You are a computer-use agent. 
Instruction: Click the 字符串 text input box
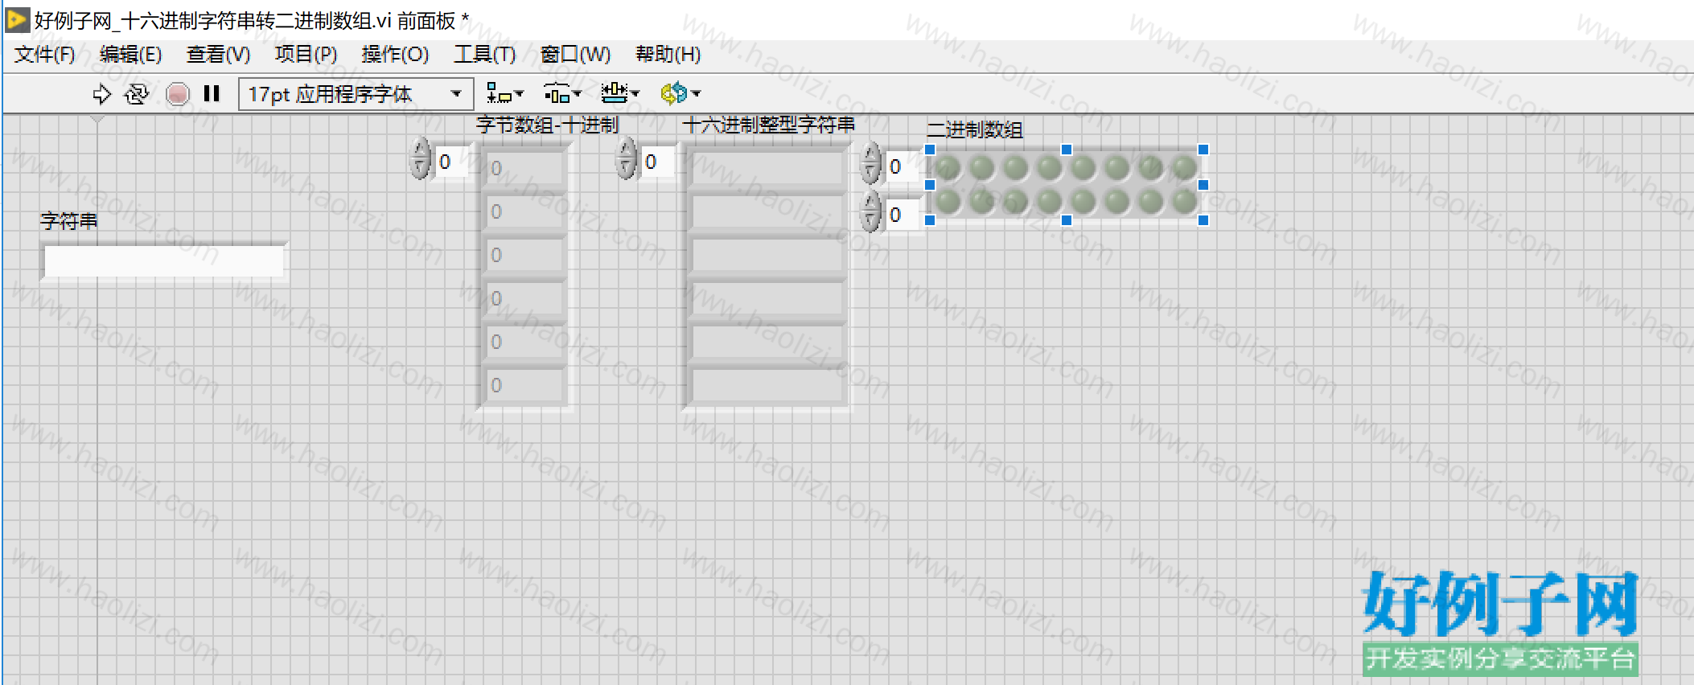click(164, 261)
